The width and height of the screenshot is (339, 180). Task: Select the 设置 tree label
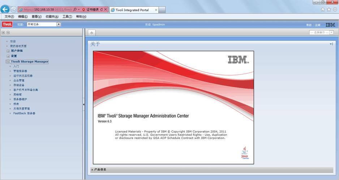tap(14, 56)
